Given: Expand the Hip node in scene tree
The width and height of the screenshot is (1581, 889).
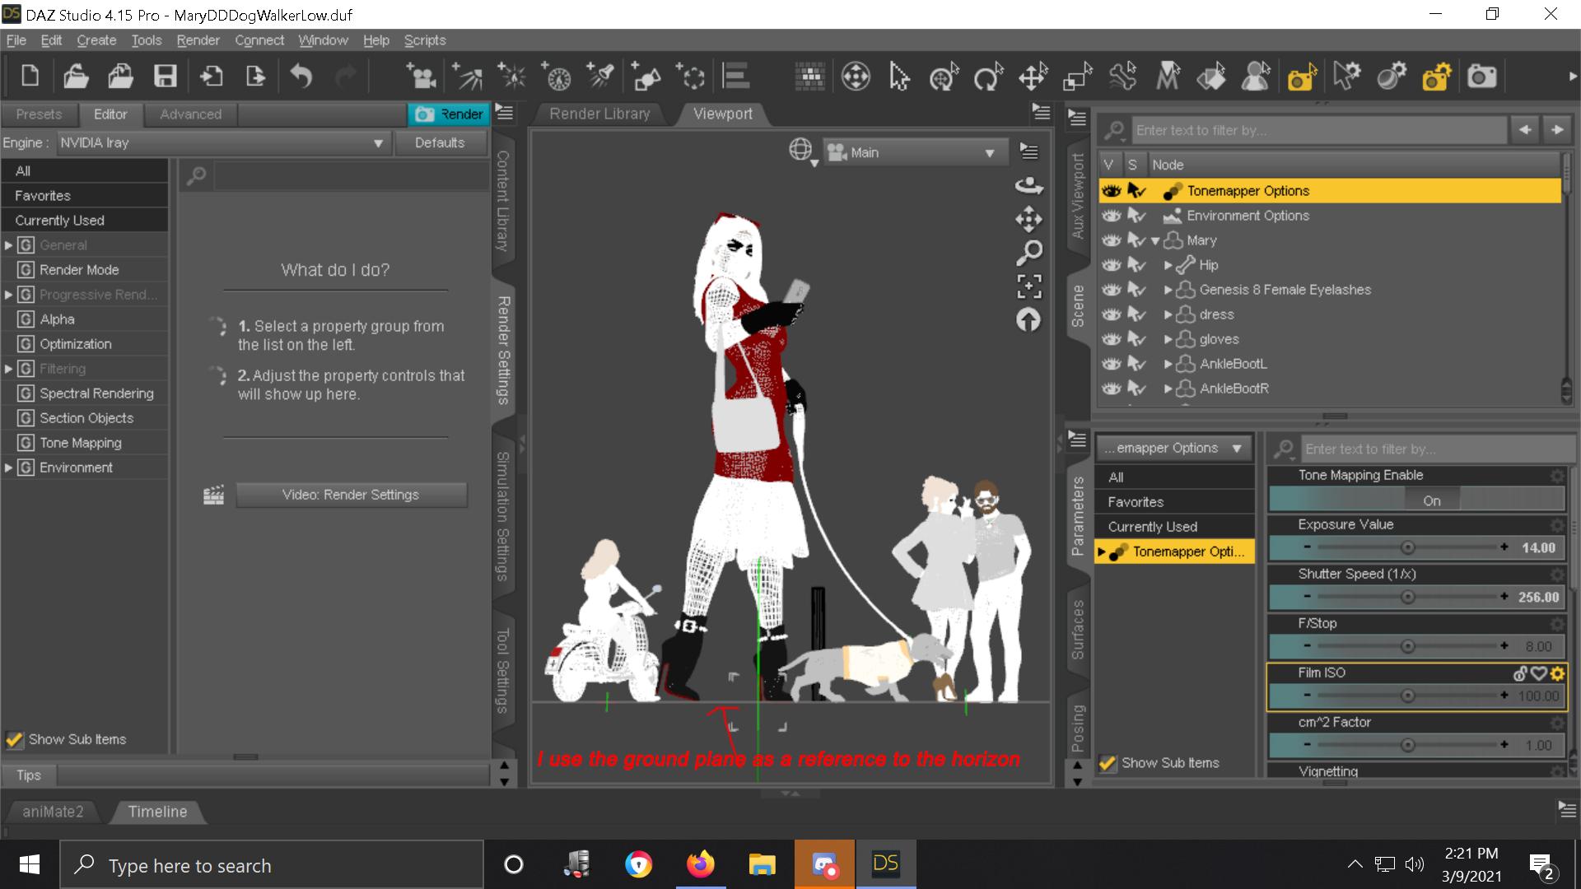Looking at the screenshot, I should (1168, 265).
